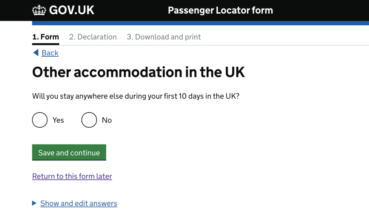Screen dimensions: 369x222
Task: Click the 'Show and edit answers' text
Action: click(79, 204)
